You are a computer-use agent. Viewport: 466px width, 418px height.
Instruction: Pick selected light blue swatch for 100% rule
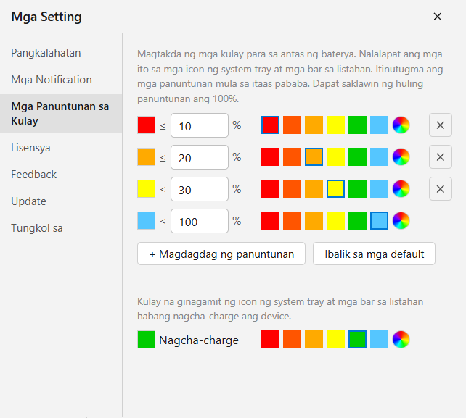click(x=379, y=221)
